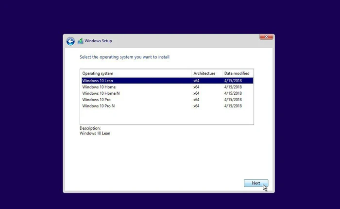Click the date in the Windows 10 Pro row

[233, 100]
